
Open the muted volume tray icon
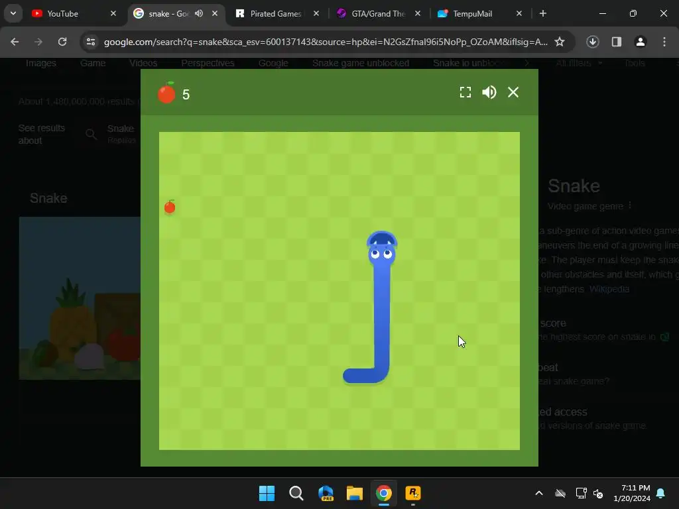click(x=599, y=493)
